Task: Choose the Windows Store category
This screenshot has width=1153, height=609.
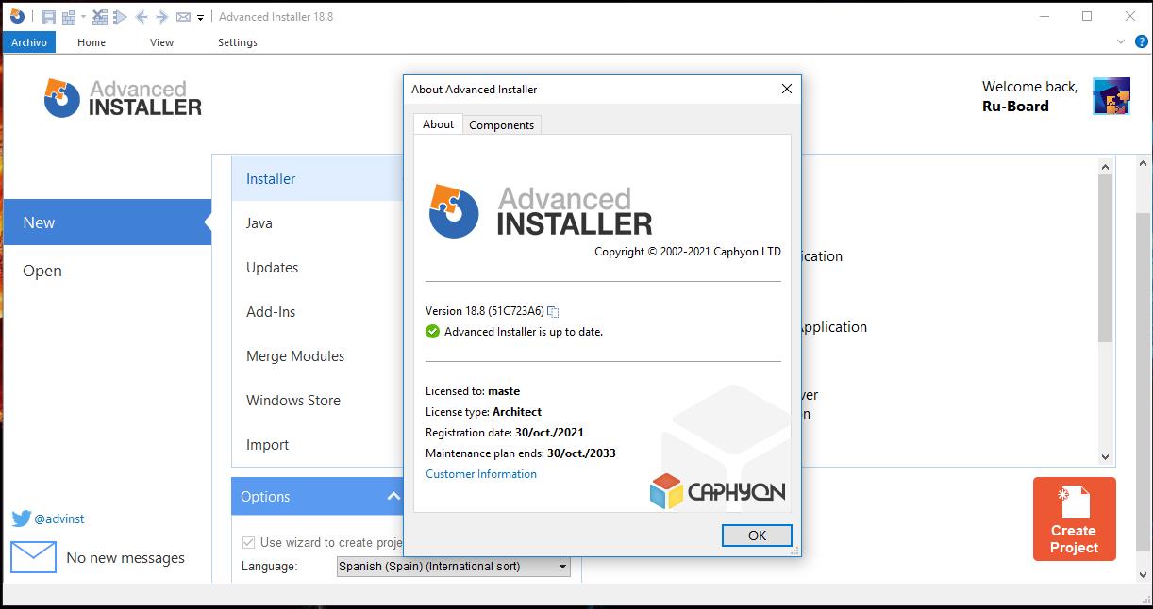Action: (318, 400)
